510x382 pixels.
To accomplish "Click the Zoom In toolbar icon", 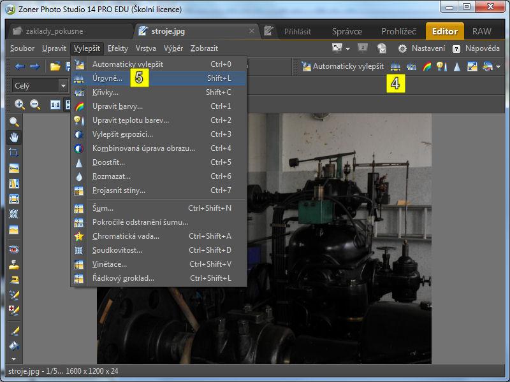I will point(20,104).
